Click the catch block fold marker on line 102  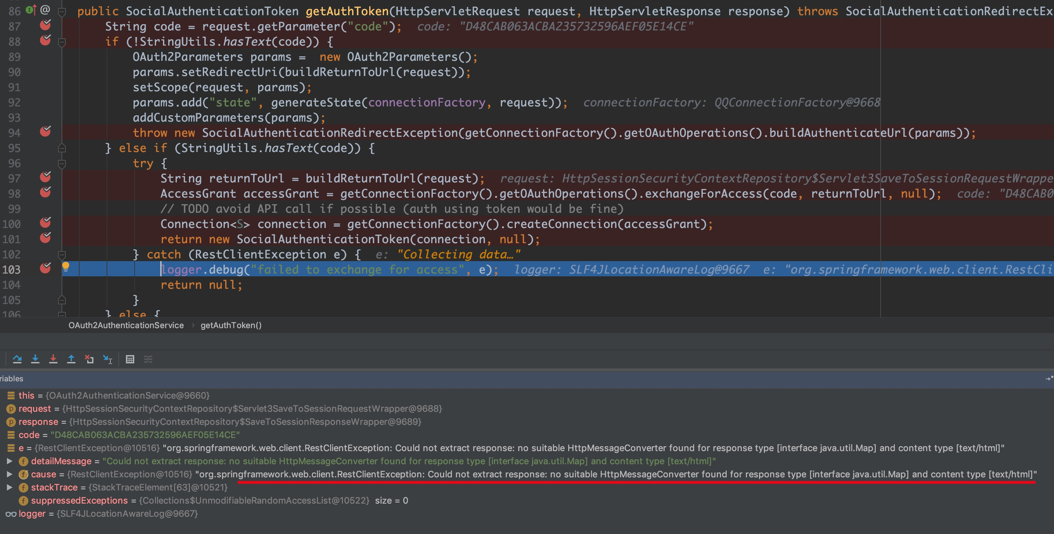(62, 255)
